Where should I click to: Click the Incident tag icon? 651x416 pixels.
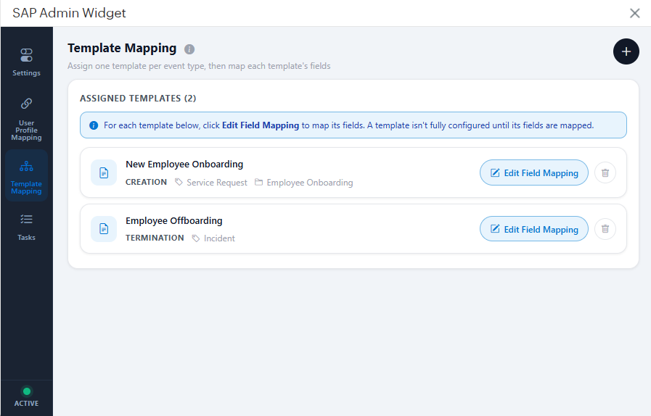tap(195, 238)
